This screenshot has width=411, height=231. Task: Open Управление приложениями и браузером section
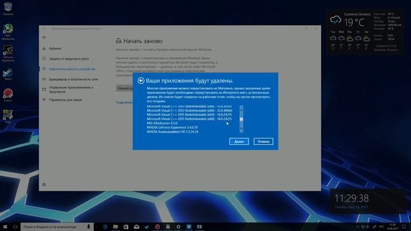[71, 90]
